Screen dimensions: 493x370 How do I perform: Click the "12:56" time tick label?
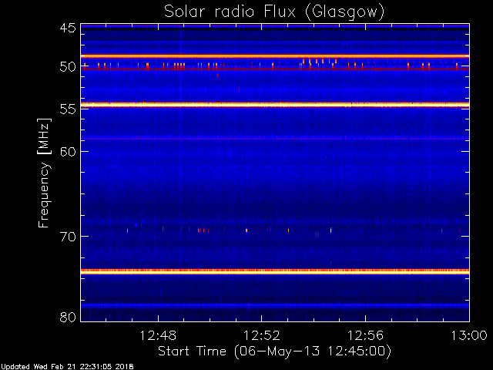(365, 336)
